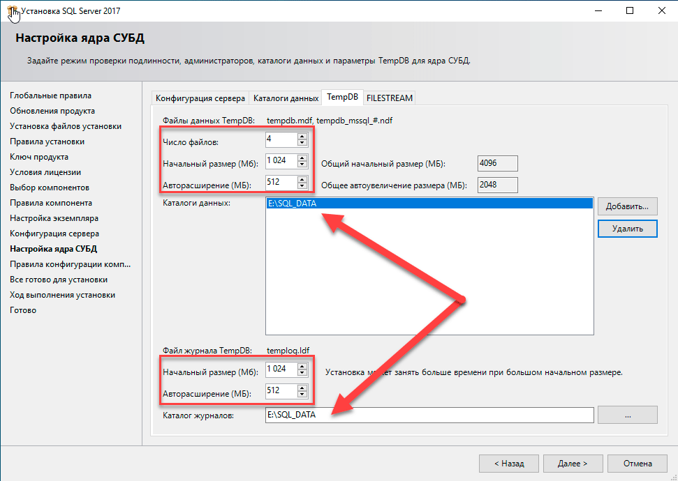Click Общее автоувеличение размера field showing 2048
678x481 pixels.
coord(498,185)
